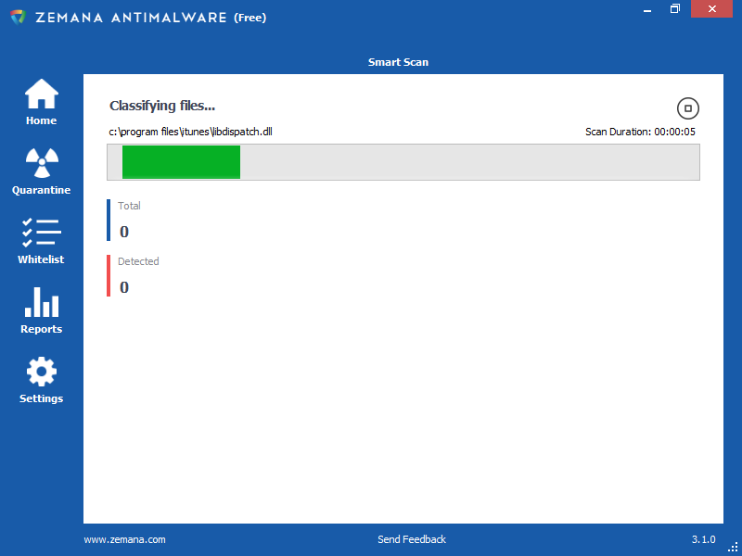Open the Home screen
Image resolution: width=742 pixels, height=556 pixels.
coord(41,102)
